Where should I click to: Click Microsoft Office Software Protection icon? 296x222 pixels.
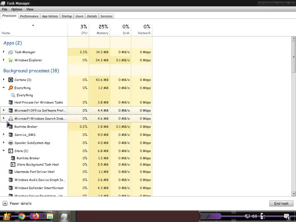click(x=11, y=110)
